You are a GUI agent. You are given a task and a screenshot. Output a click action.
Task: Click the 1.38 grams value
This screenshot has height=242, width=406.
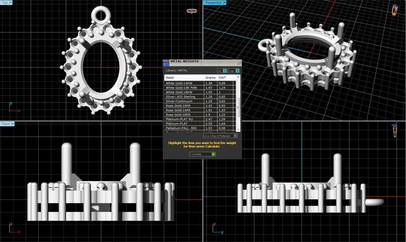pyautogui.click(x=209, y=83)
